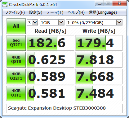Viewport: 129px width, 118px height.
Task: Run the 4KiB Q32T1 test
Action: coord(16,77)
